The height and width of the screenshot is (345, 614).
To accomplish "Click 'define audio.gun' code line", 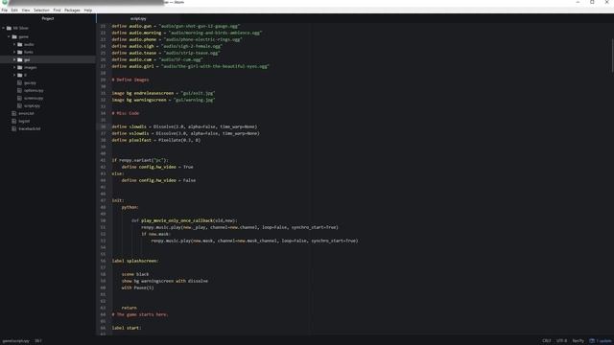I will (176, 26).
